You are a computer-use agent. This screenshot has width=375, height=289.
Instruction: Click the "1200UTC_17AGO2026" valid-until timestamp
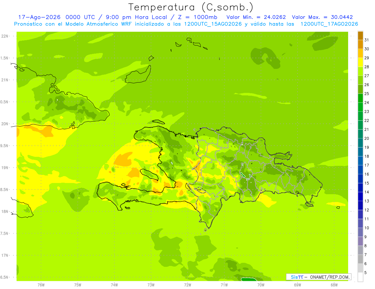tap(329, 24)
